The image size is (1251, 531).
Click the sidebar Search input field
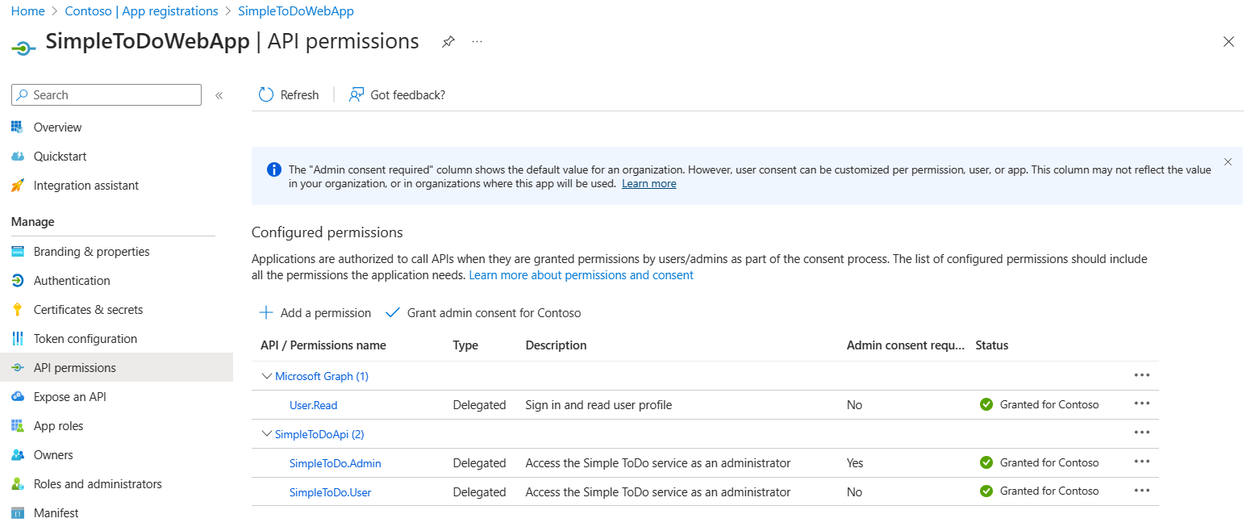pyautogui.click(x=113, y=95)
